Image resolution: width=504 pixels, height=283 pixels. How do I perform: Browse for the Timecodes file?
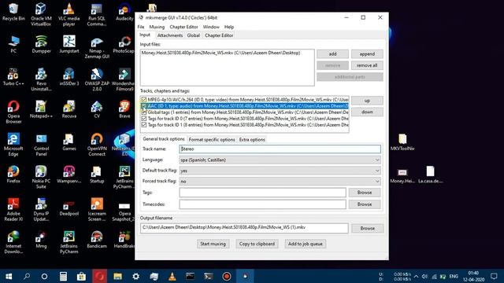365,204
